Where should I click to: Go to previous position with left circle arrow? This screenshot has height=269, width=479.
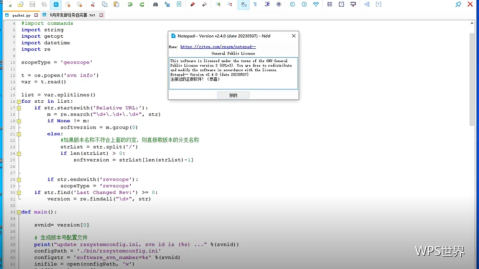tap(292, 4)
